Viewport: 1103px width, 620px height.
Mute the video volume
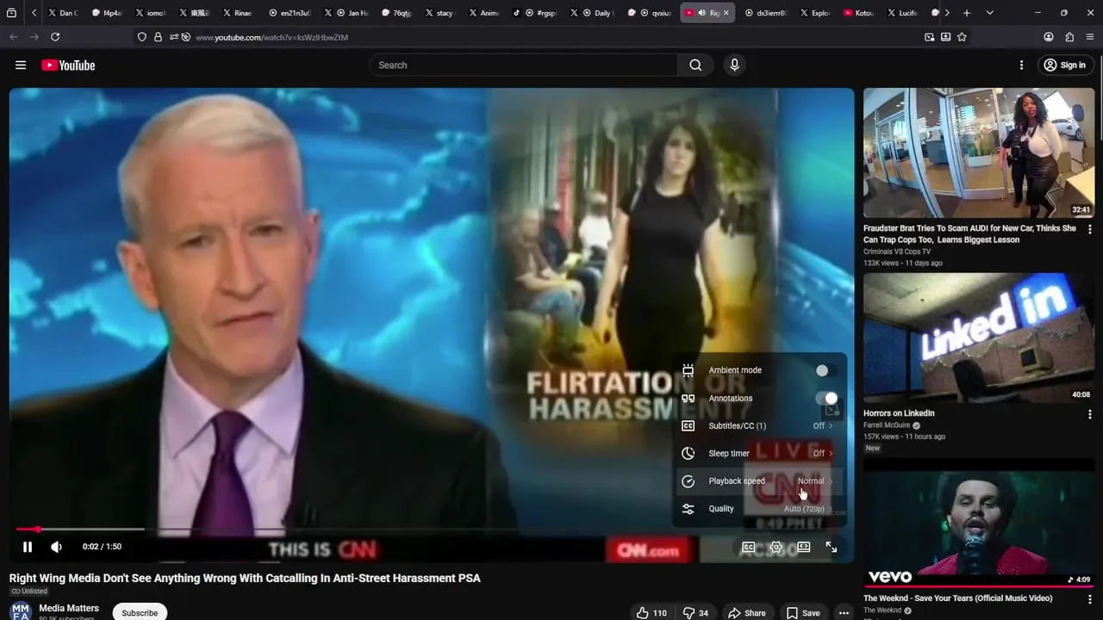point(56,547)
